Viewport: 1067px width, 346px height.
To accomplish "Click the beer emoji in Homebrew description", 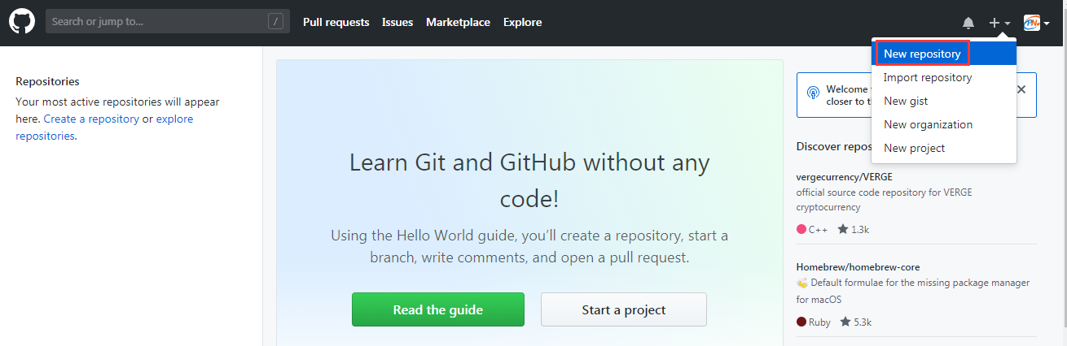I will pos(802,283).
